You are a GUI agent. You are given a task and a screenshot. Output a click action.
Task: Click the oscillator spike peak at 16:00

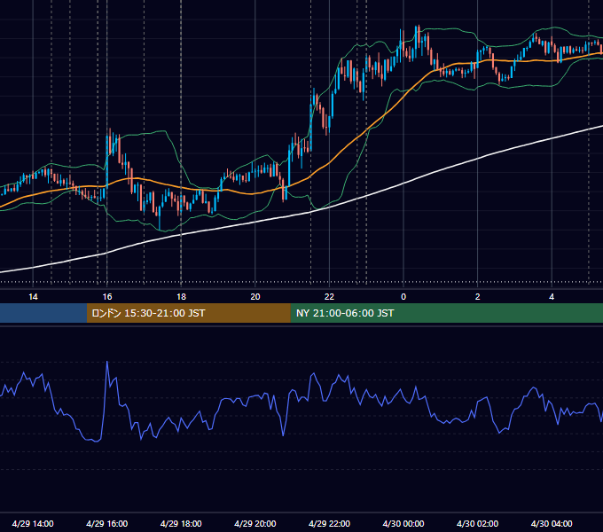[x=107, y=362]
